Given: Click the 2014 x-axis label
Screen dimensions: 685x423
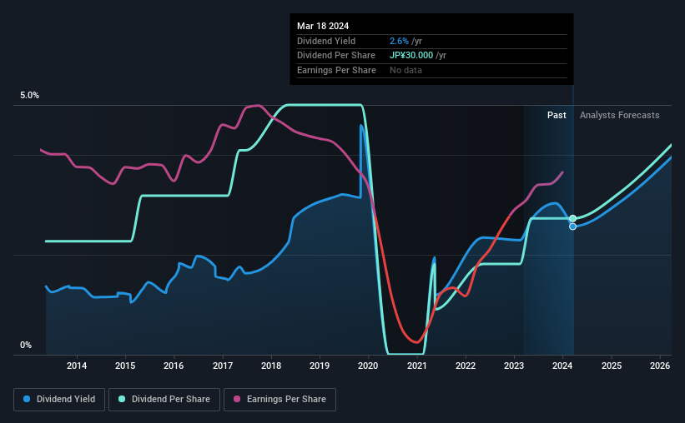Looking at the screenshot, I should click(77, 366).
